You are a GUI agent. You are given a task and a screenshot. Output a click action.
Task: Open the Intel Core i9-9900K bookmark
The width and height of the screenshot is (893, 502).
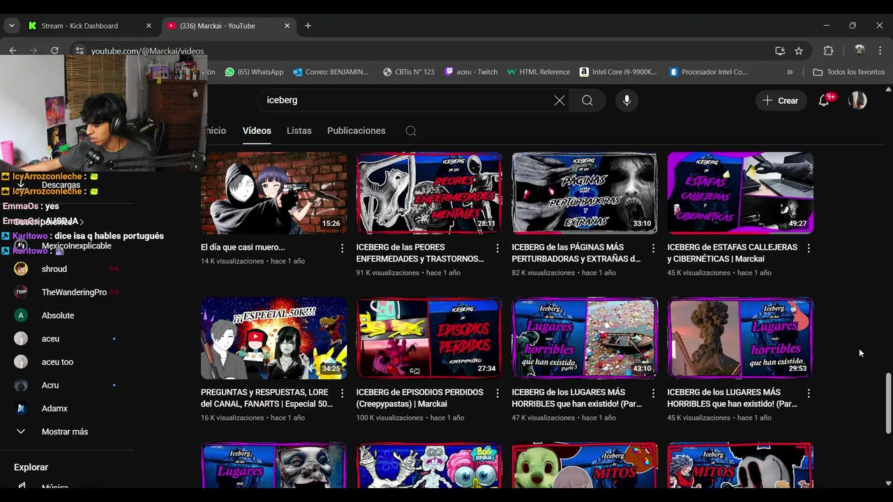tap(618, 72)
